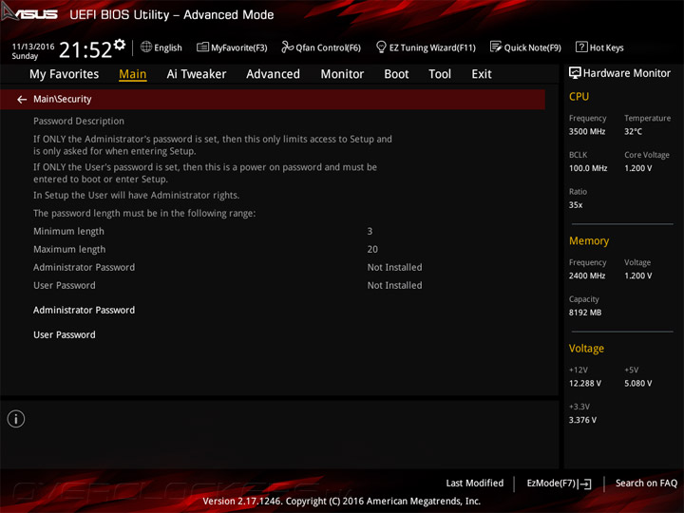Click the Memory section heading
This screenshot has height=513, width=684.
point(589,241)
